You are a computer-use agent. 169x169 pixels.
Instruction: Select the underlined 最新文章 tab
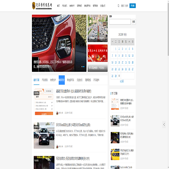37,80
